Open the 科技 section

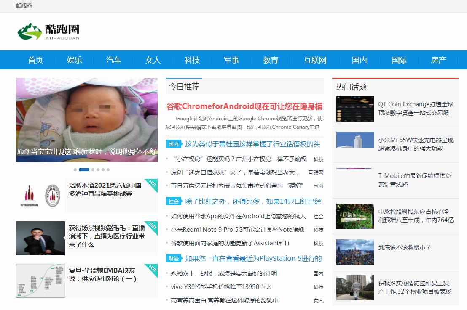192,60
